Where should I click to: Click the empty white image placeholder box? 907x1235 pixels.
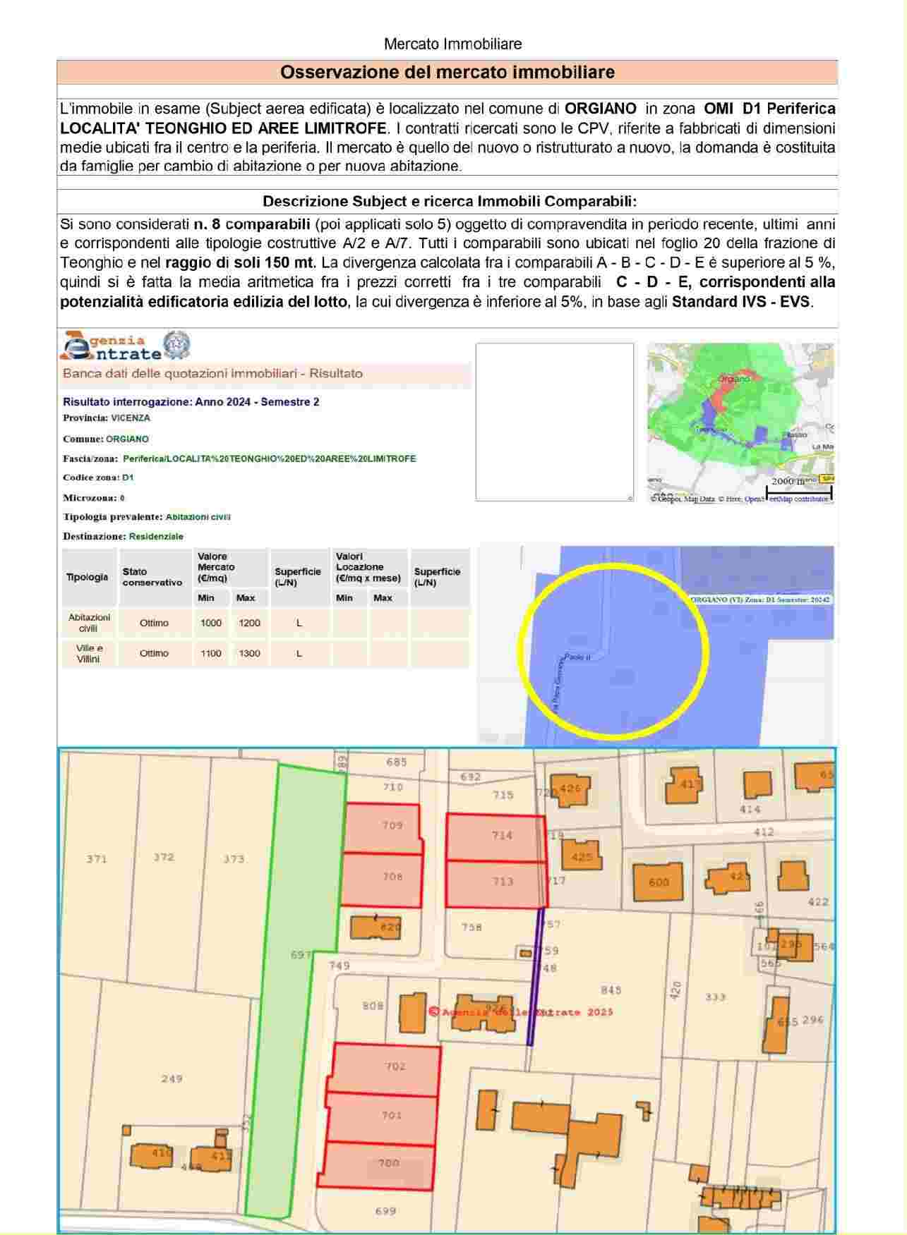[554, 422]
